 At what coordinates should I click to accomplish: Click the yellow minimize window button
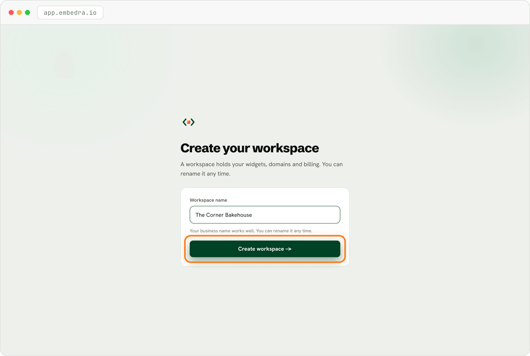(x=19, y=12)
